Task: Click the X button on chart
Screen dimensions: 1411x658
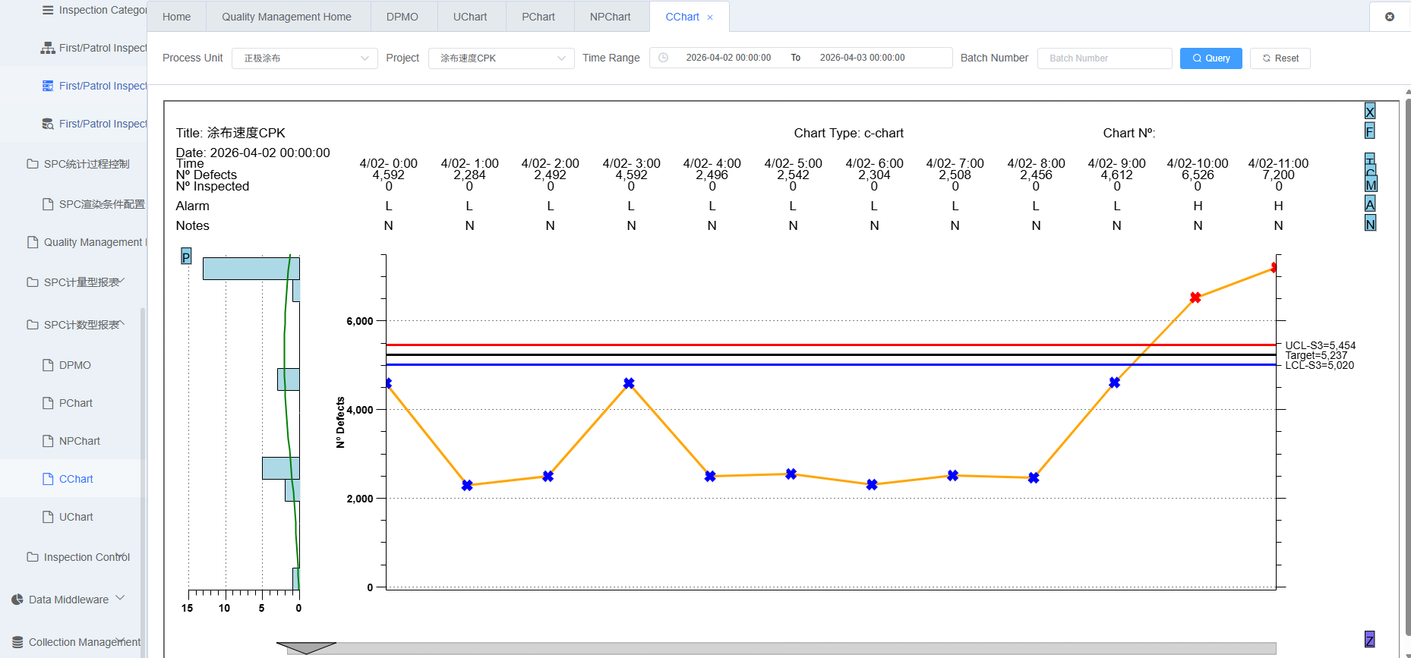Action: click(1370, 112)
